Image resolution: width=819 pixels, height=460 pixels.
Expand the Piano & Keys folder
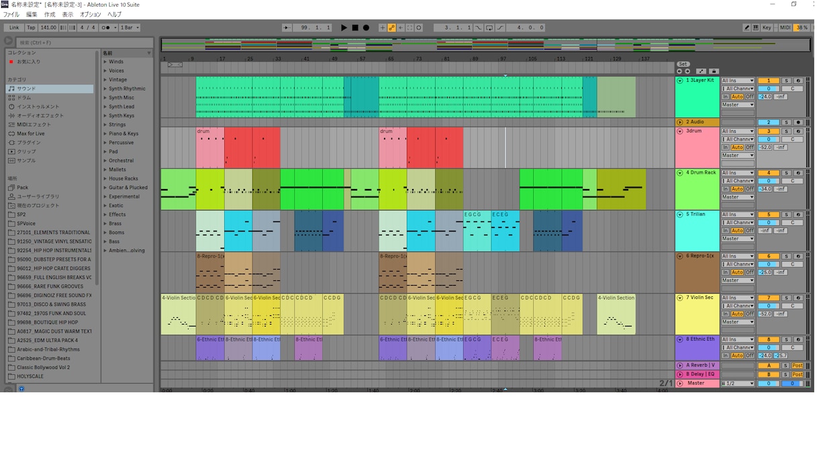(x=105, y=133)
